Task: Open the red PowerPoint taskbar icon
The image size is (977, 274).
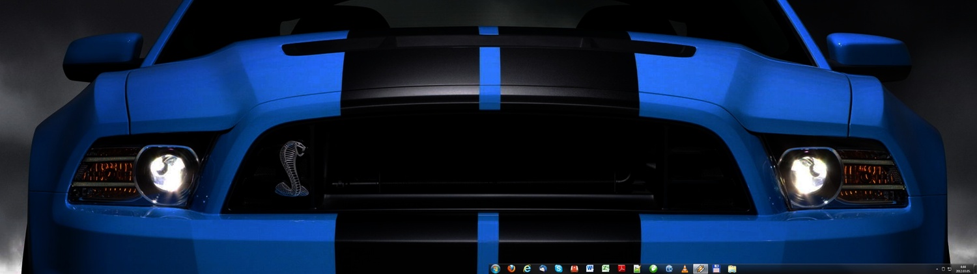Action: pyautogui.click(x=574, y=269)
